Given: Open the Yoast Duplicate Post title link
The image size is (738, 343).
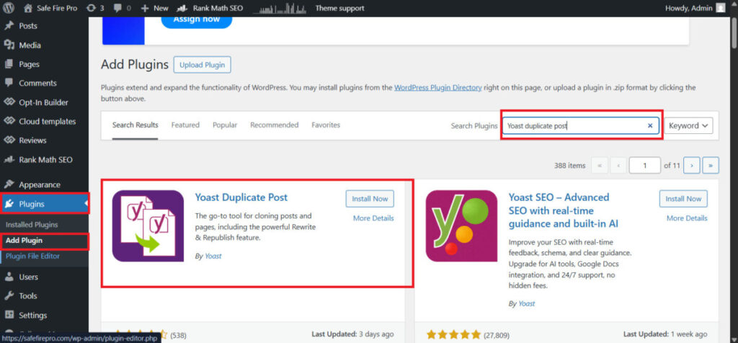Looking at the screenshot, I should point(241,197).
